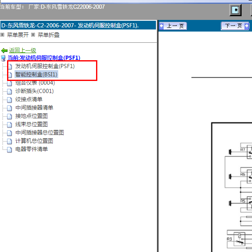Click relay R5 in the wiring diagram

point(250,203)
